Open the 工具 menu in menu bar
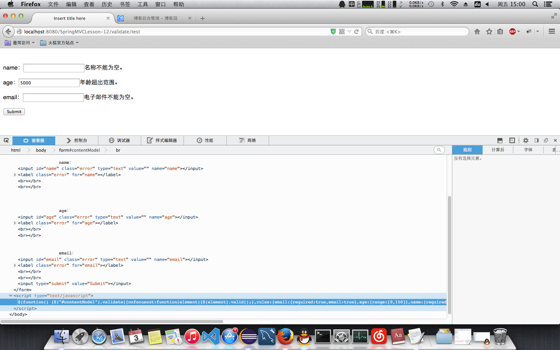Viewport: 560px width, 350px height. pyautogui.click(x=143, y=4)
